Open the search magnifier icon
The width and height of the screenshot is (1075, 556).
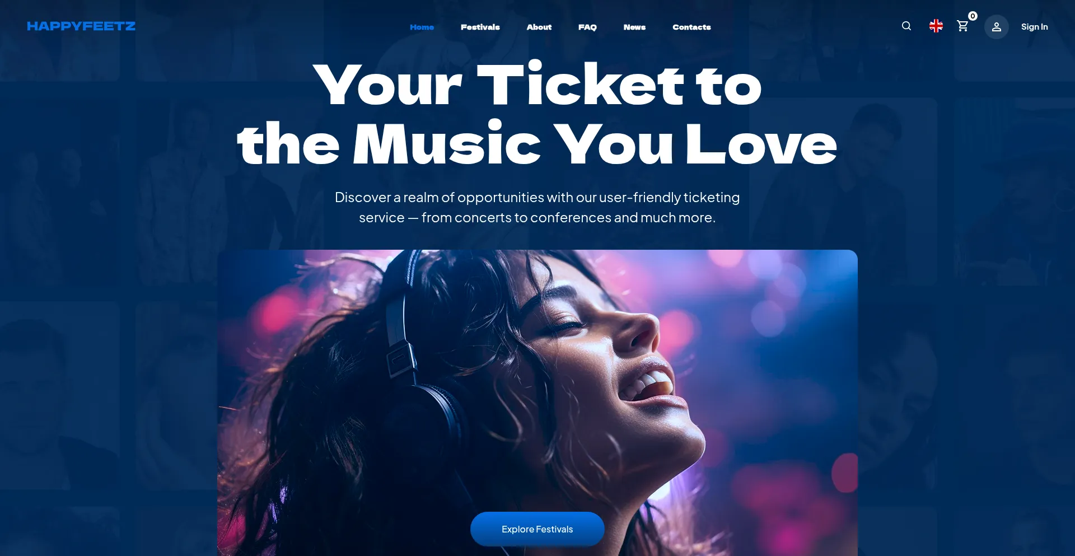tap(906, 26)
